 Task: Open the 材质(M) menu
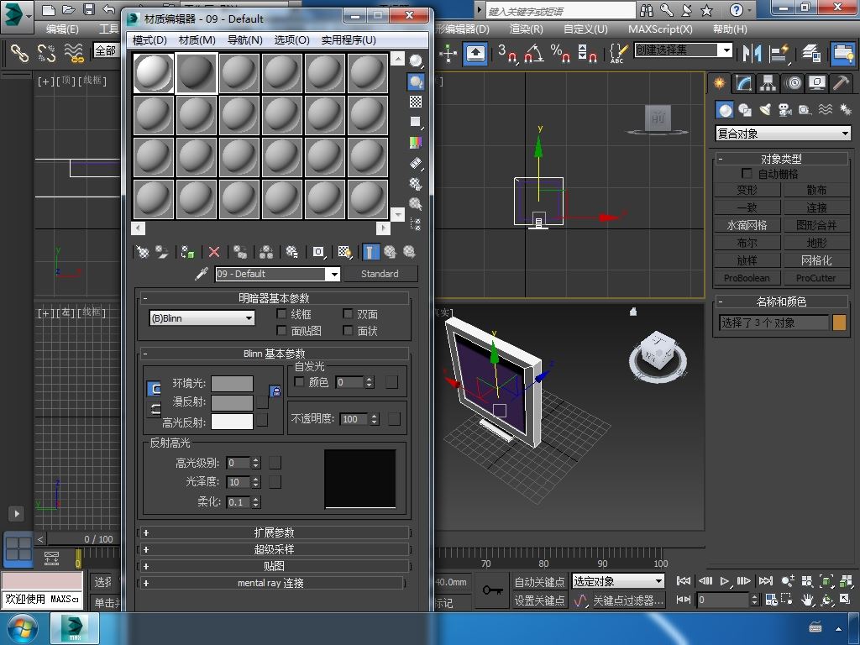pyautogui.click(x=197, y=39)
